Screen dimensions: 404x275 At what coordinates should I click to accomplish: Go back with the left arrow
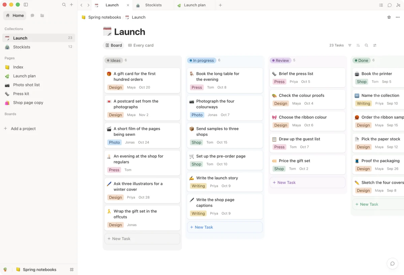coord(81,5)
